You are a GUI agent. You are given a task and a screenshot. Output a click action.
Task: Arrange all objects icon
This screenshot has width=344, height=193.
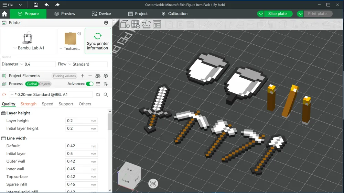click(157, 24)
